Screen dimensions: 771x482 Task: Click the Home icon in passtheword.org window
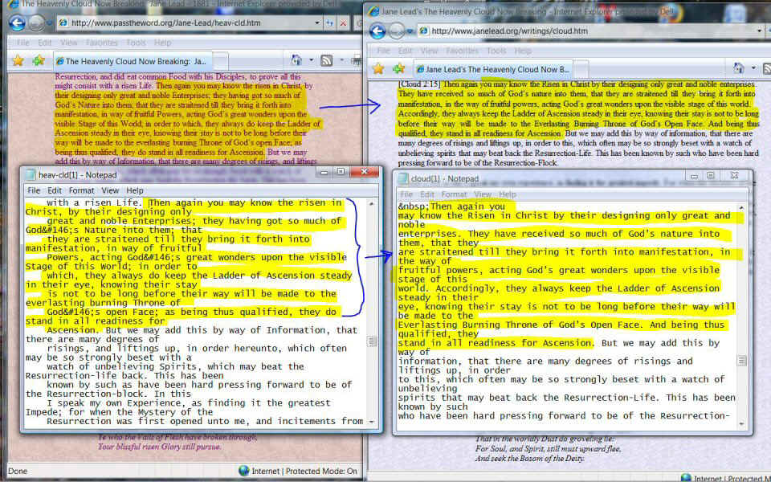pyautogui.click(x=296, y=60)
